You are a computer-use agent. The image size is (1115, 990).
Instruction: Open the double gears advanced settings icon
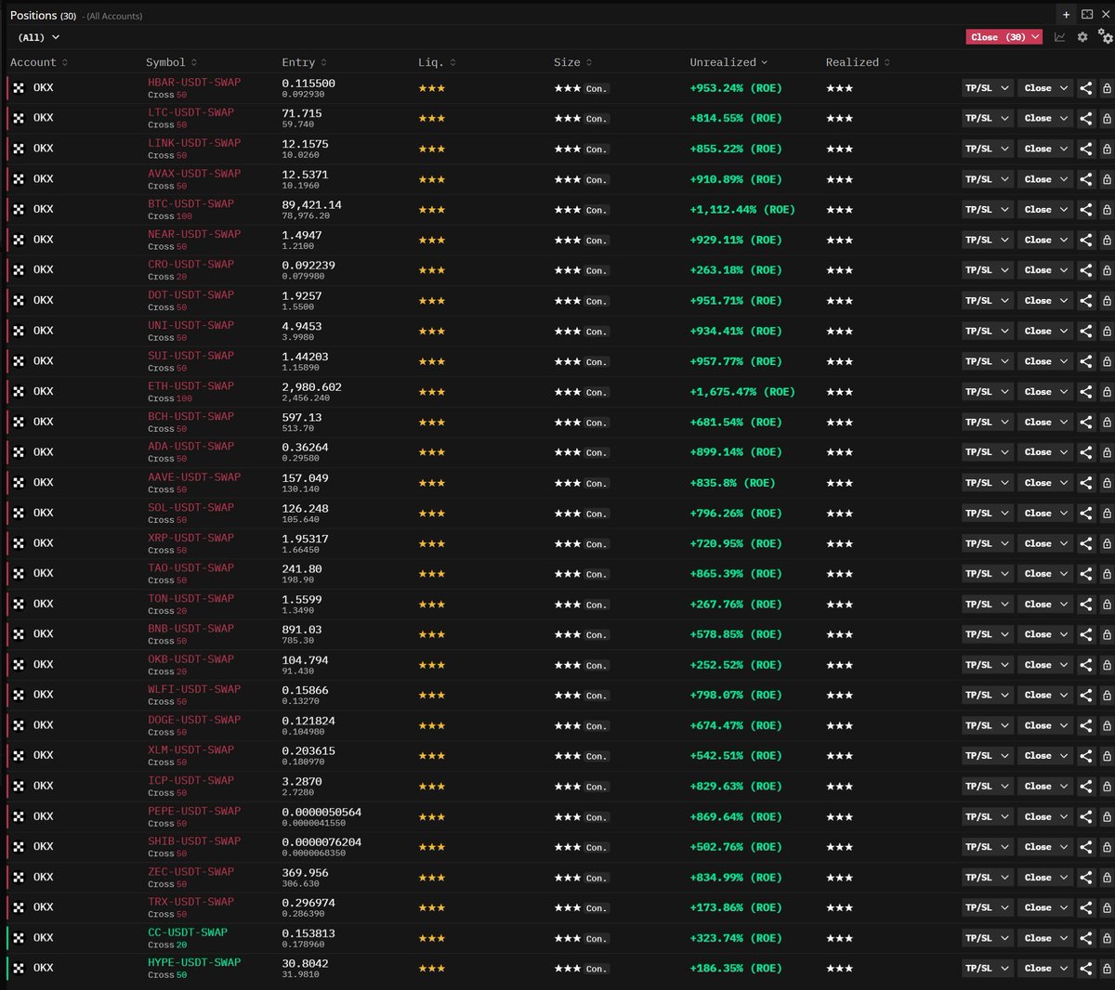[x=1105, y=36]
